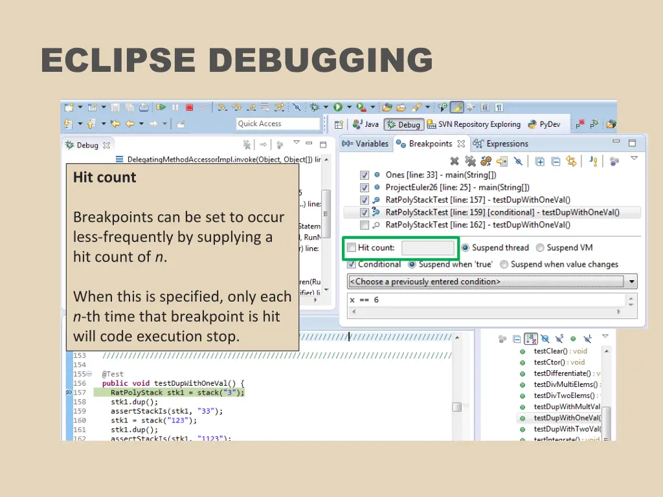Viewport: 663px width, 497px height.
Task: Enable the Hit count checkbox
Action: (351, 247)
